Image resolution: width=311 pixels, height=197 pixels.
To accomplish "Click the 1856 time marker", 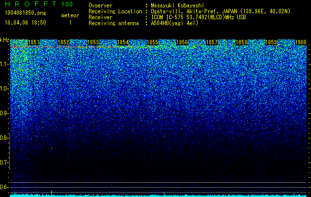I will pos(182,42).
